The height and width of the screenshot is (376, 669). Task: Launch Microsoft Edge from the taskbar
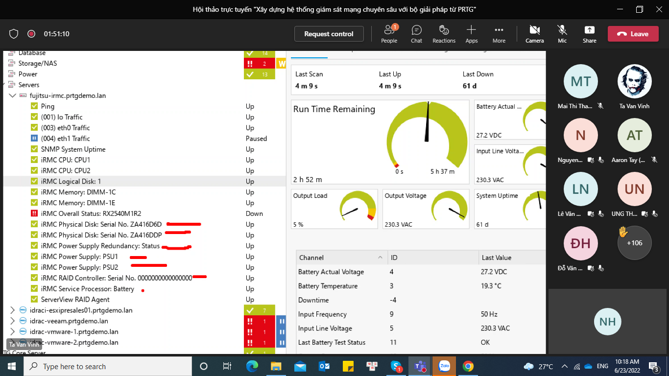[252, 366]
